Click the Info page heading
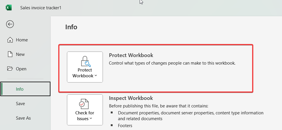The image size is (282, 130). pyautogui.click(x=71, y=27)
